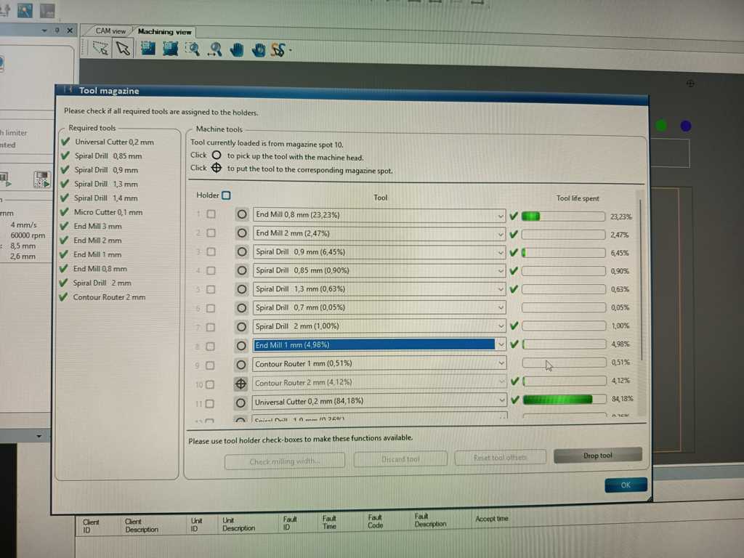
Task: Check holder 10 checkbox
Action: (x=210, y=384)
